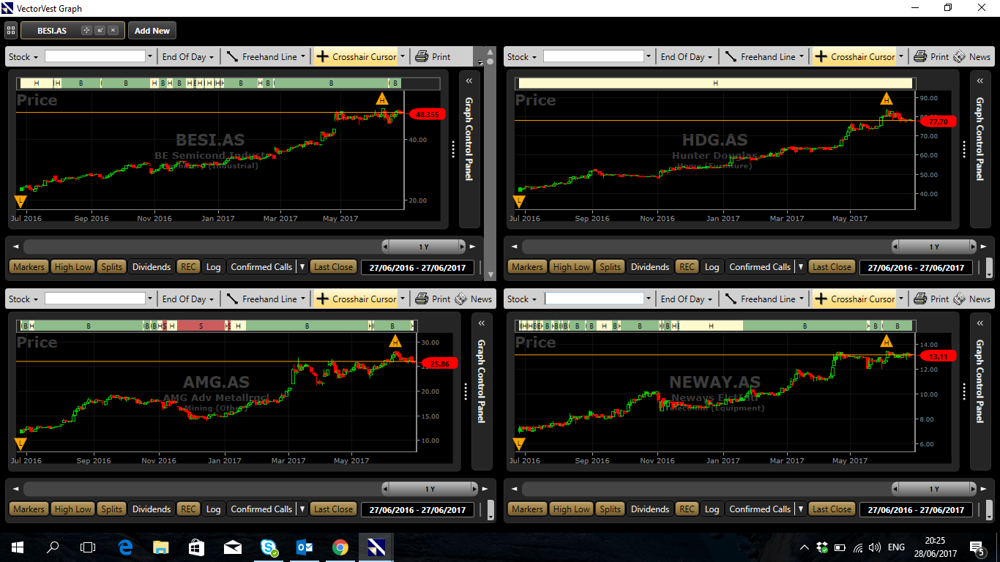
Task: Click the symbol input field above the BESI.AS chart
Action: 95,56
